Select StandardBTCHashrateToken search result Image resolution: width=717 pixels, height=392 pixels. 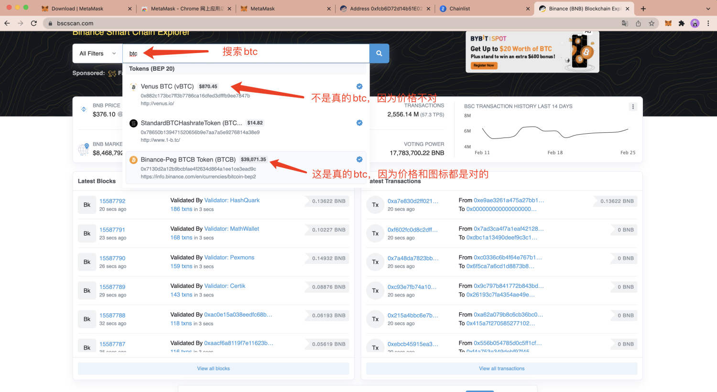click(246, 131)
